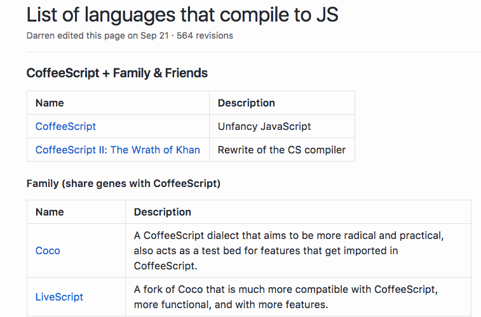481x317 pixels.
Task: Click the 564 revisions history link
Action: point(205,36)
